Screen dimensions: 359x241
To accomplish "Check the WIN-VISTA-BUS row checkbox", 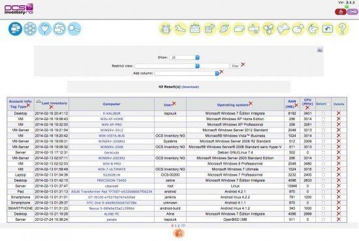I will [323, 136].
